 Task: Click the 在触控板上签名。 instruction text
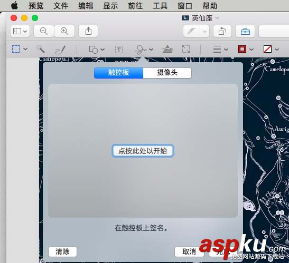[141, 228]
